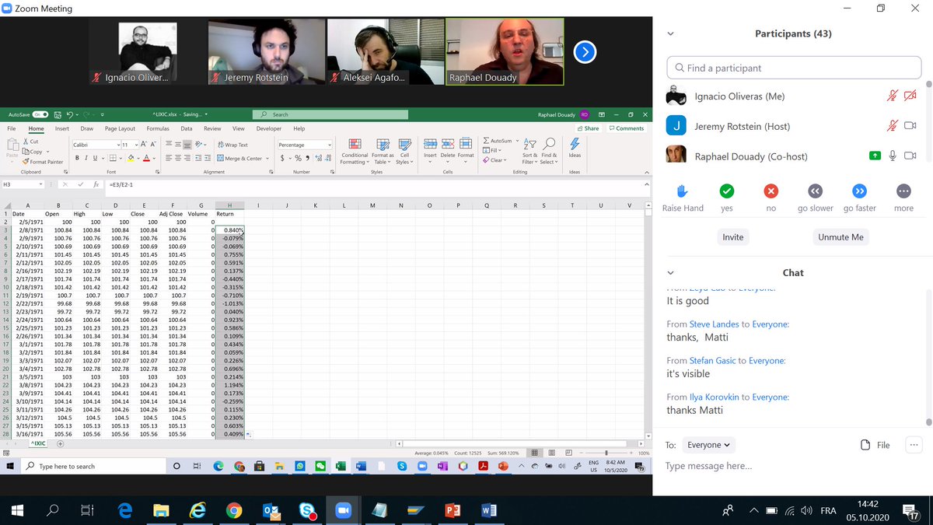This screenshot has width=933, height=525.
Task: Click the Raise Hand icon
Action: (x=682, y=191)
